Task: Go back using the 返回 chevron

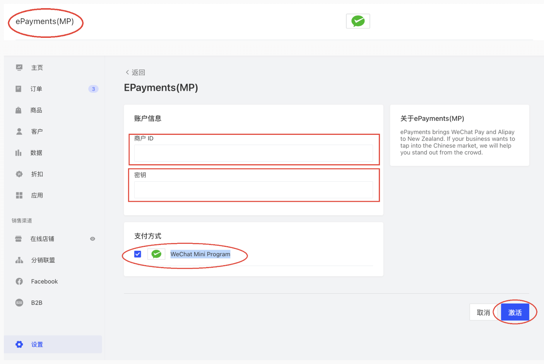Action: coord(127,72)
